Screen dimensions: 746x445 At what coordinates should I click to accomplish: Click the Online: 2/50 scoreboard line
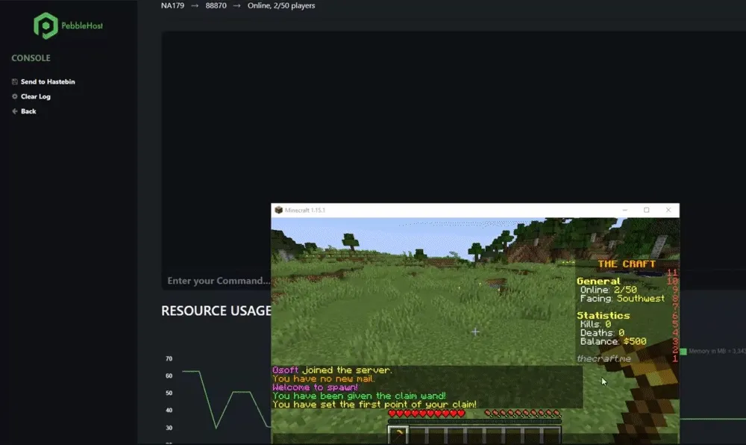point(608,290)
